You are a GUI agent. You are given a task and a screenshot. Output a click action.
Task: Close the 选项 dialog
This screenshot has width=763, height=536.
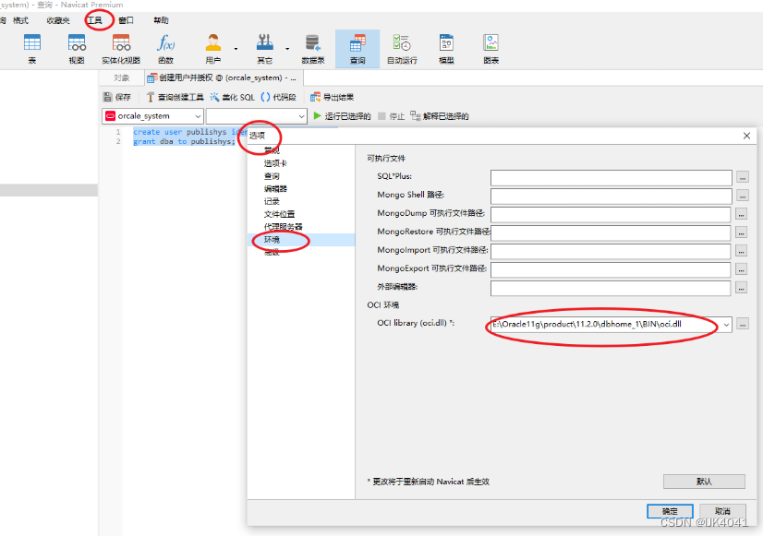pyautogui.click(x=746, y=136)
